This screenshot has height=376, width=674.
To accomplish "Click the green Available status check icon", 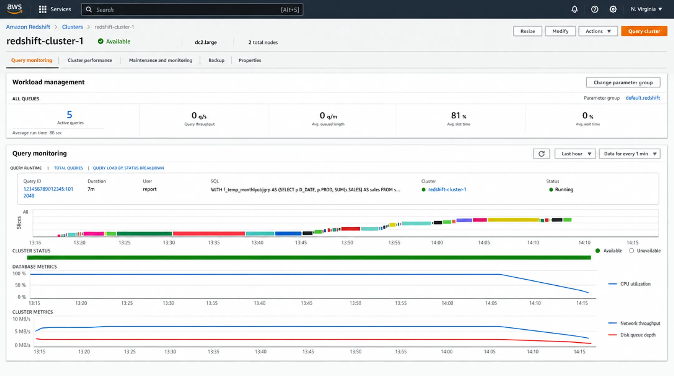I will [x=100, y=41].
